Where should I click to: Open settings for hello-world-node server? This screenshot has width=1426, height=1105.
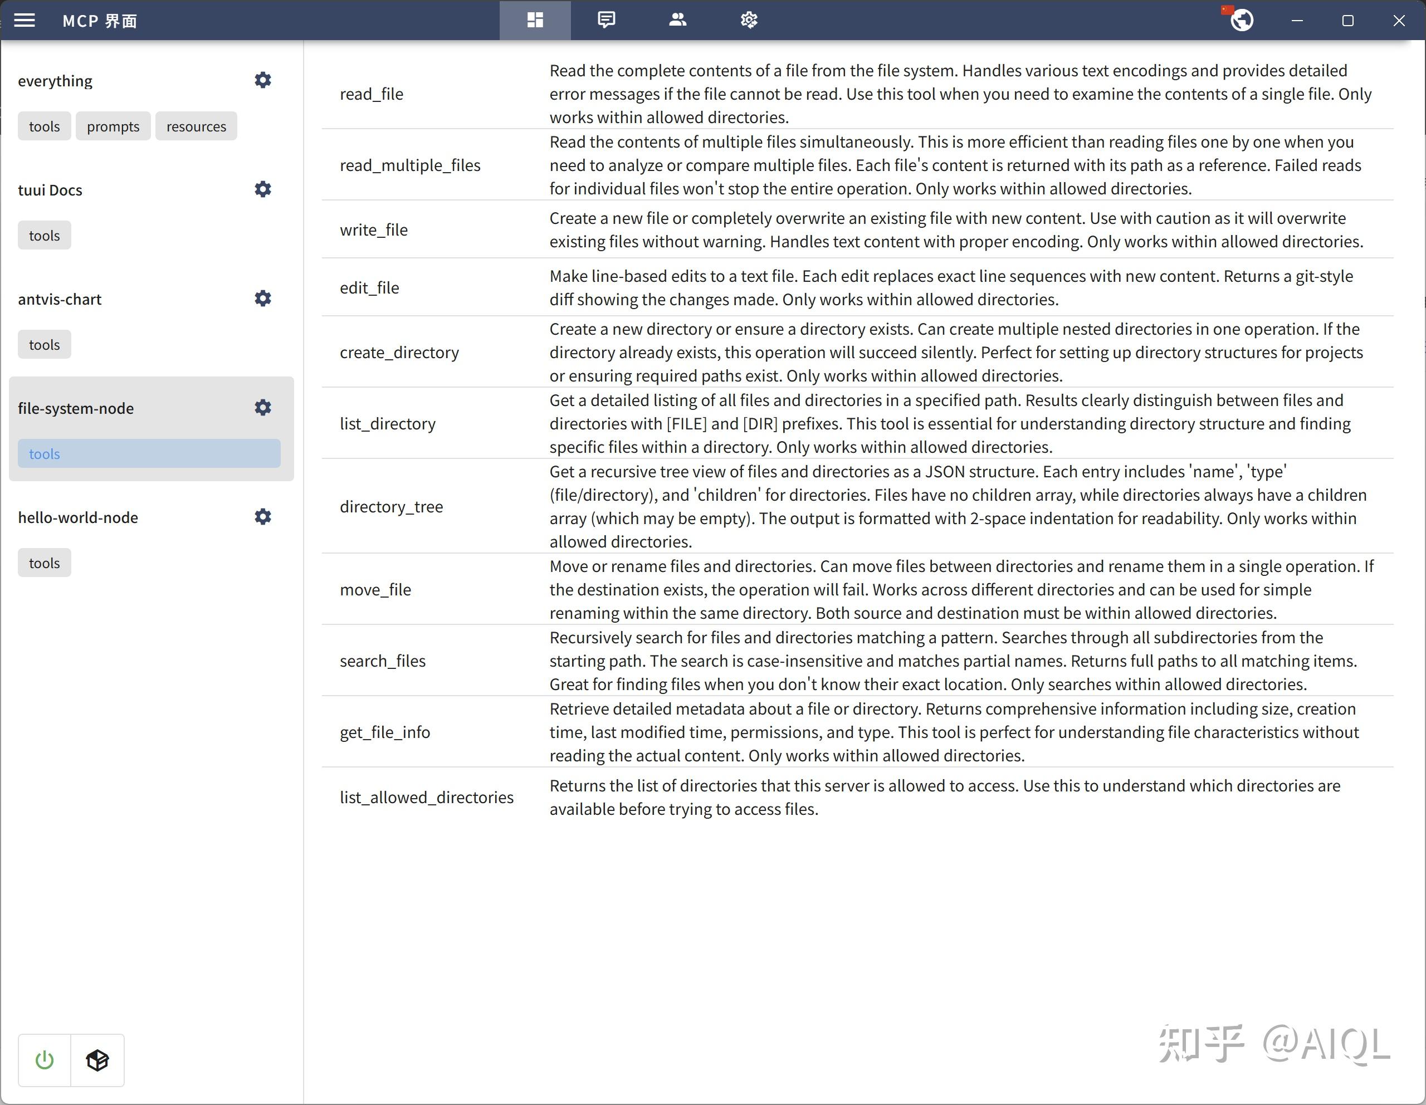tap(262, 517)
